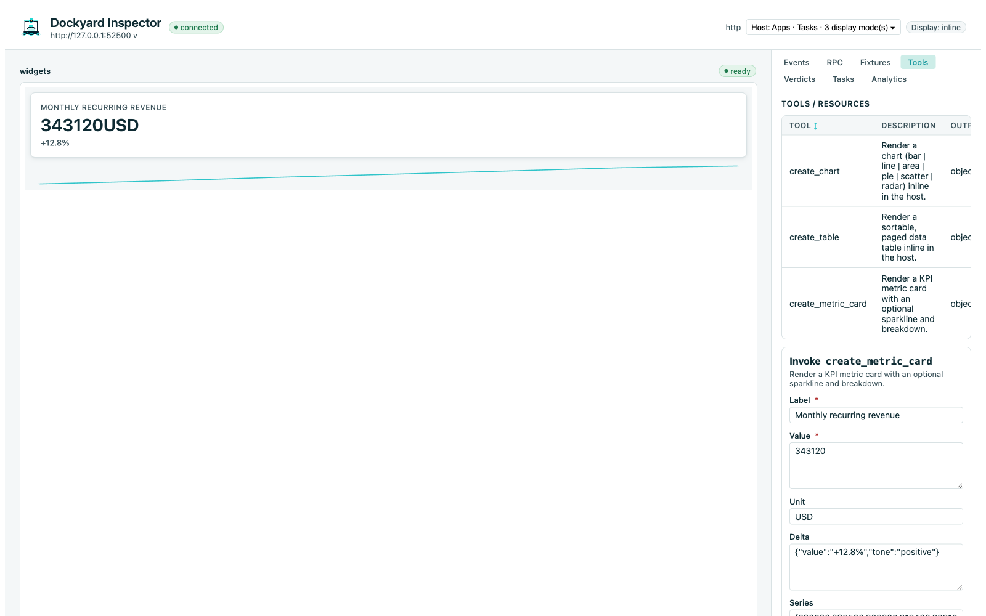Viewport: 986px width, 616px height.
Task: Click the Monthly Recurring Revenue card title
Action: 104,107
